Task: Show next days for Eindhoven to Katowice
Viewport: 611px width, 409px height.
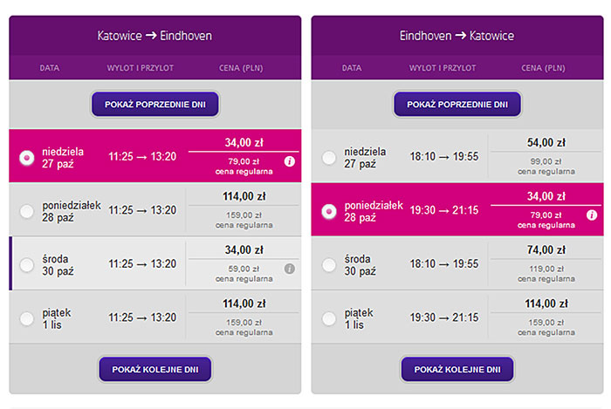Action: click(x=457, y=369)
